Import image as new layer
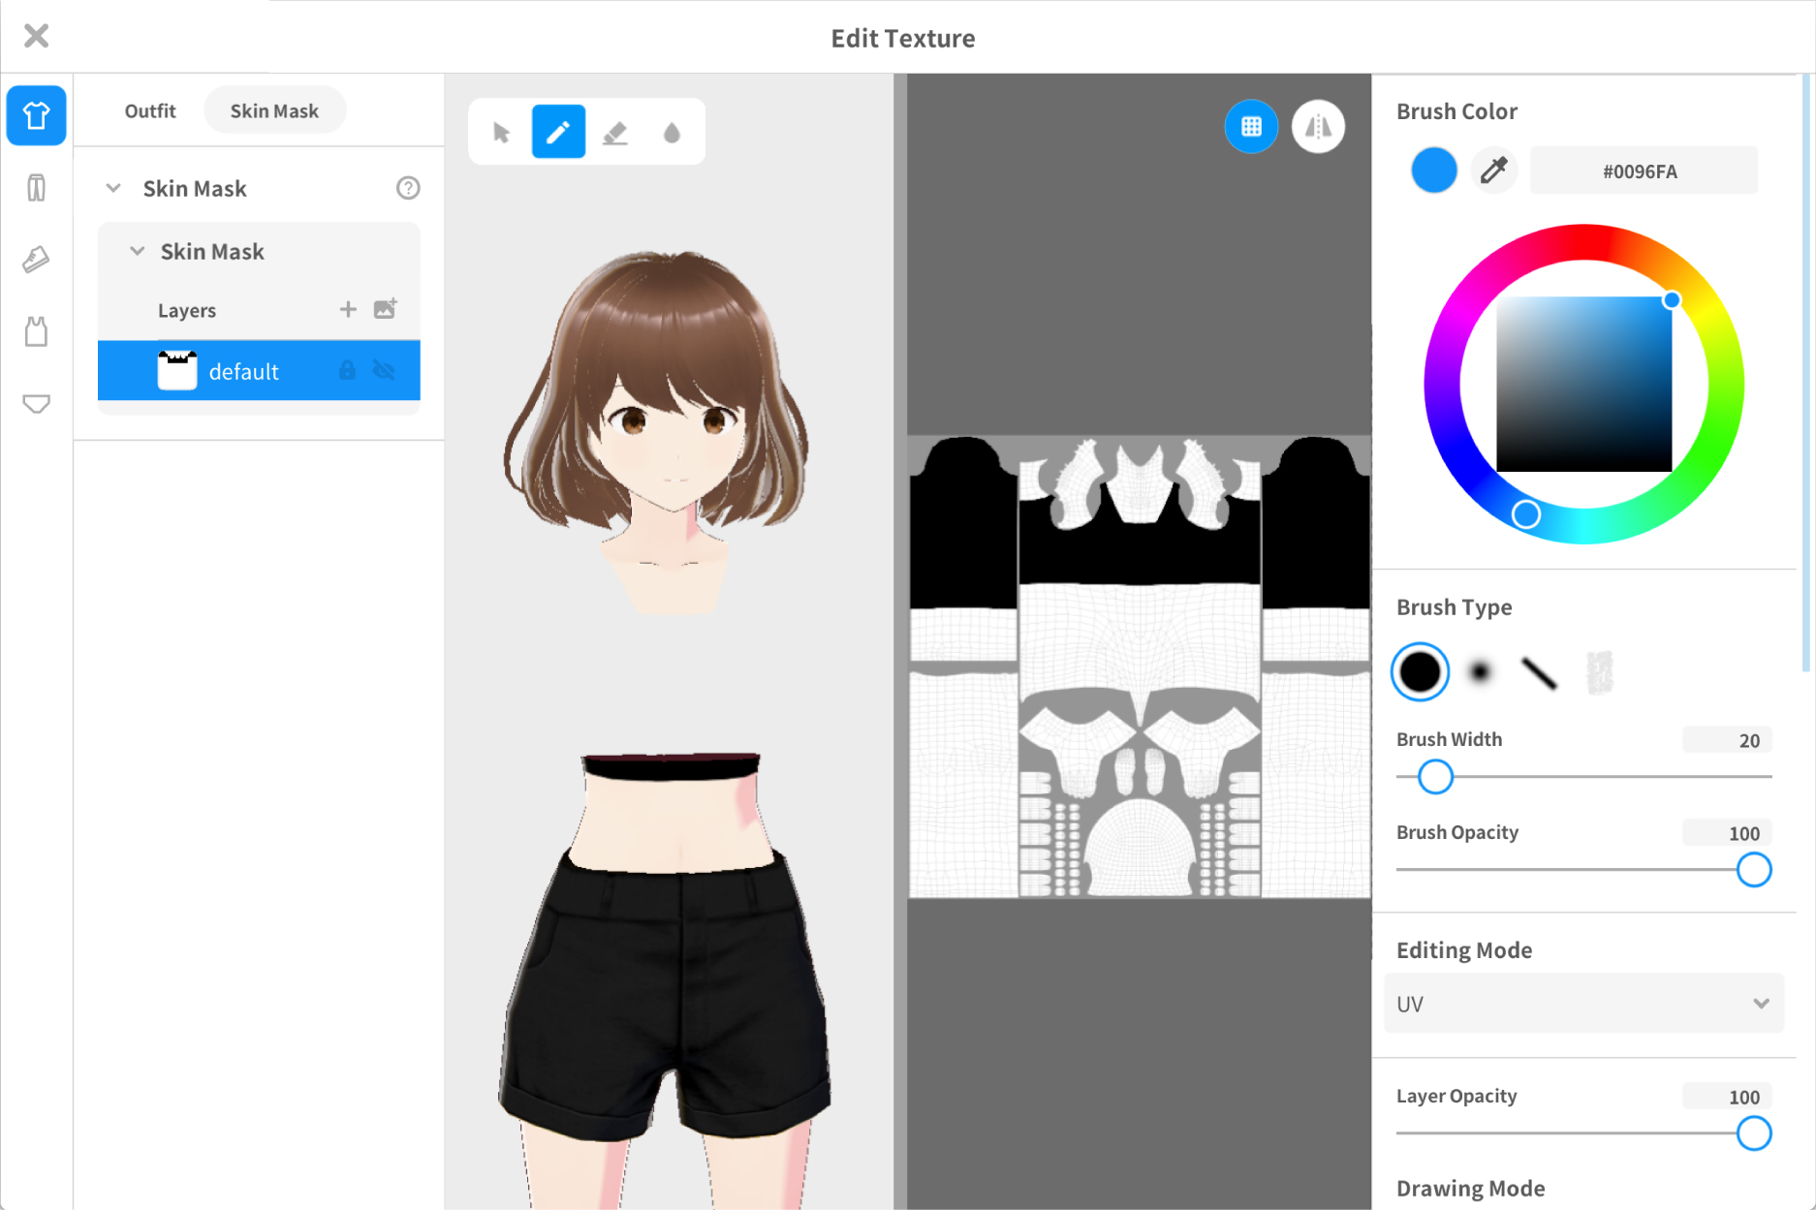This screenshot has width=1816, height=1210. coord(386,309)
